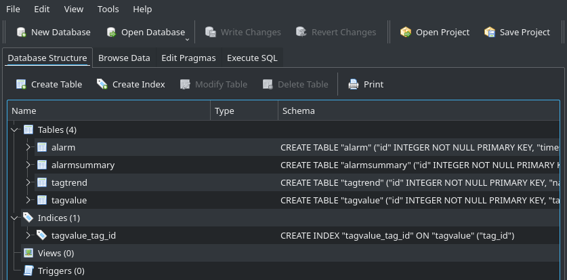Screen dimensions: 567x280
Task: Expand the tagvalue_tag_id index node
Action: 28,235
